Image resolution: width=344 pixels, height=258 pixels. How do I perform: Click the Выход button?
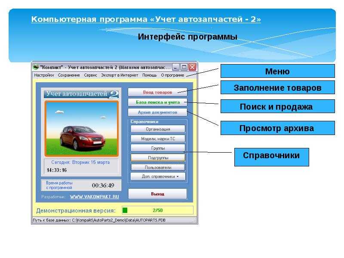click(x=157, y=194)
